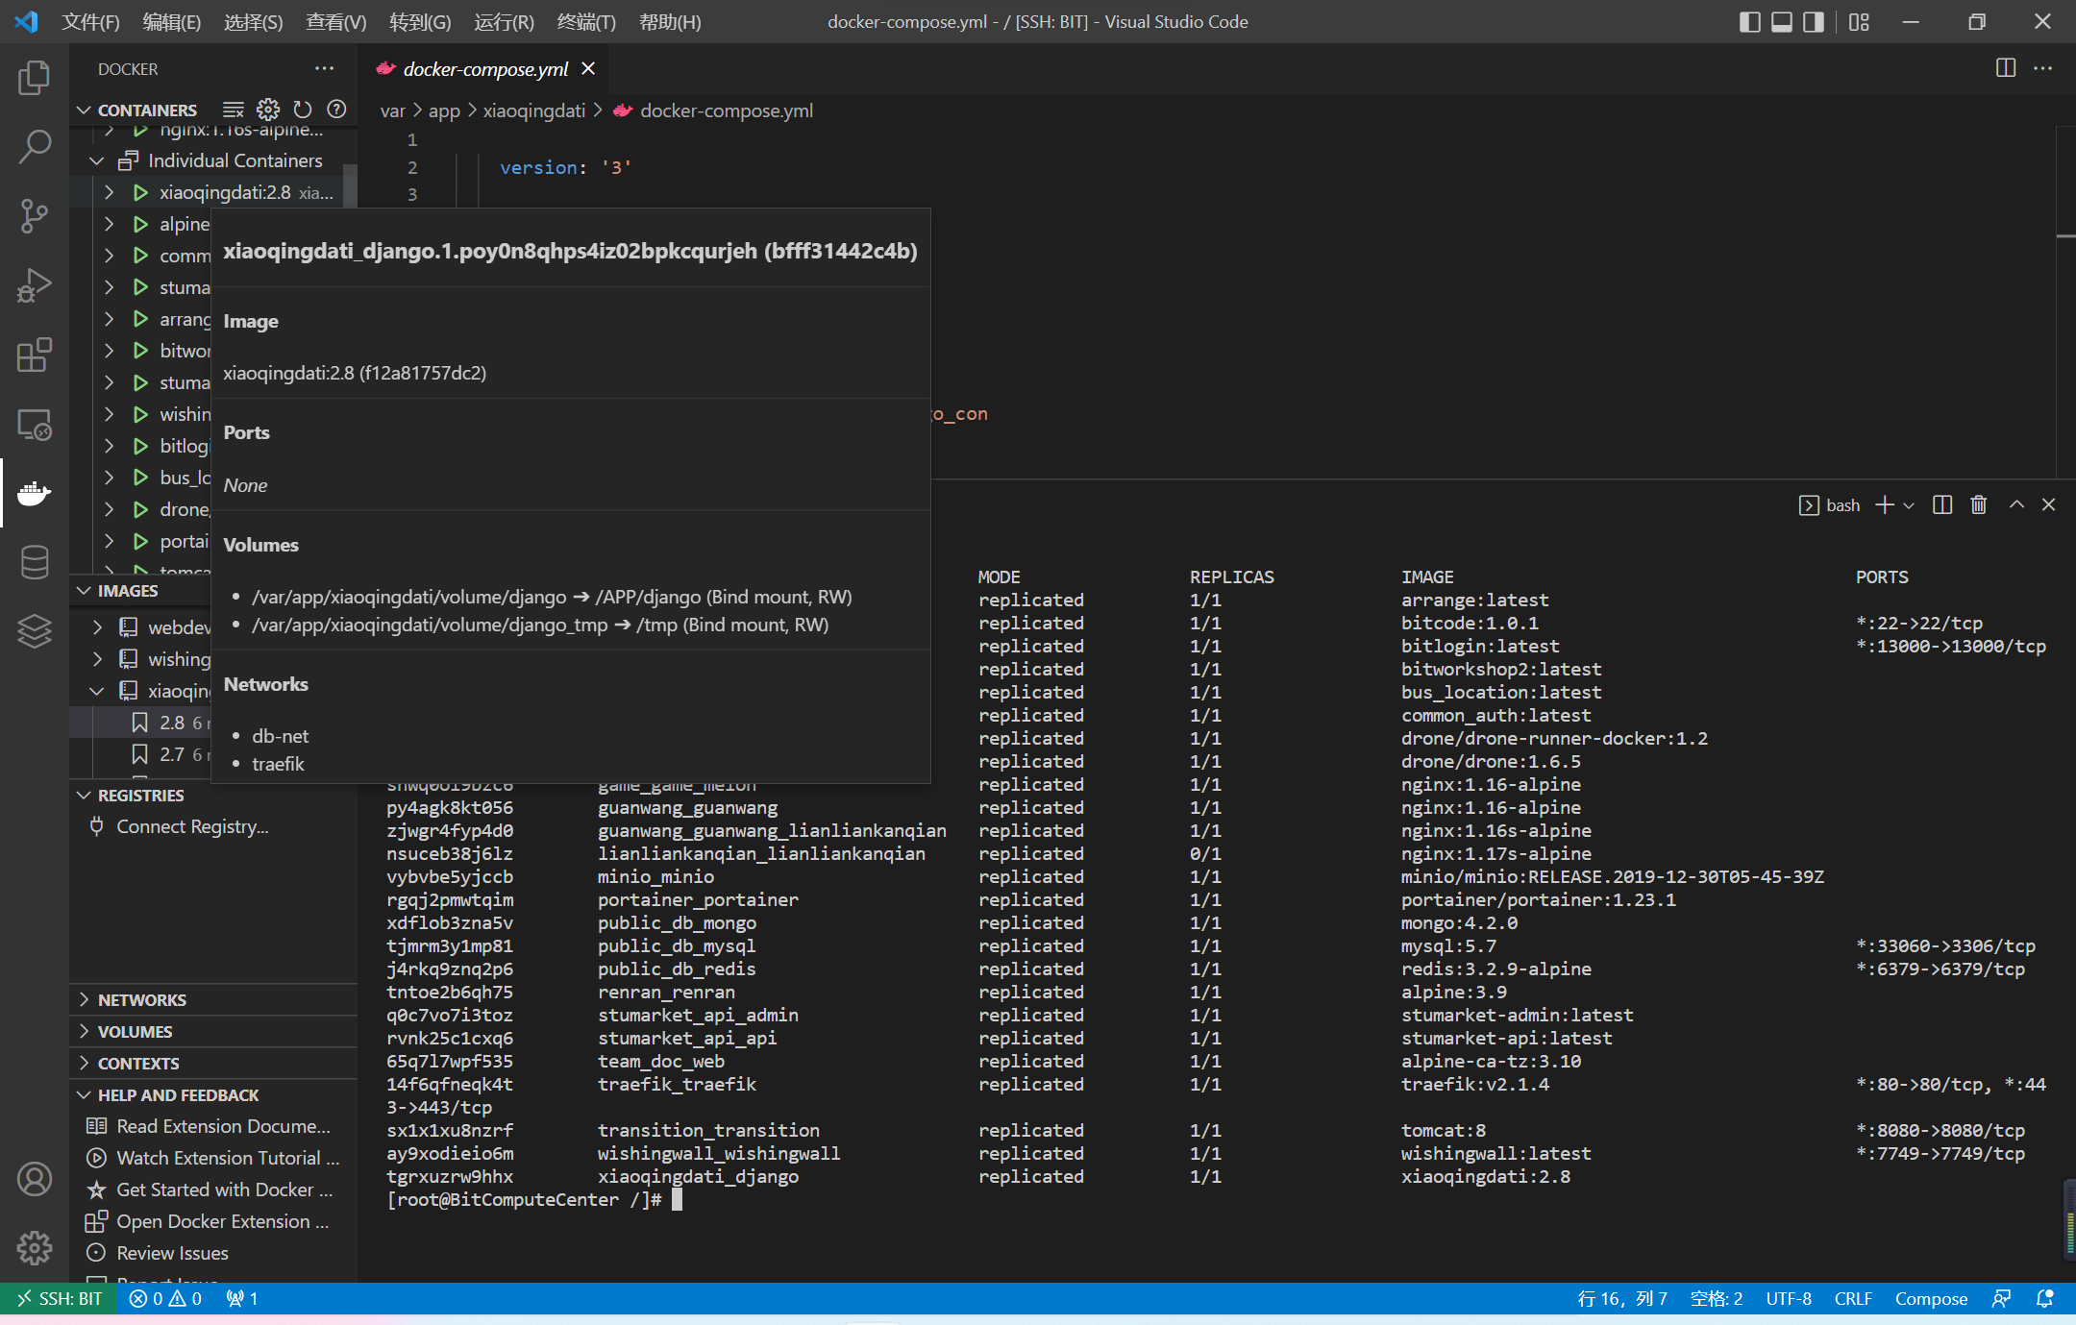Click SSH: BIT remote indicator
Screen dimensions: 2076x1325
click(x=59, y=1299)
